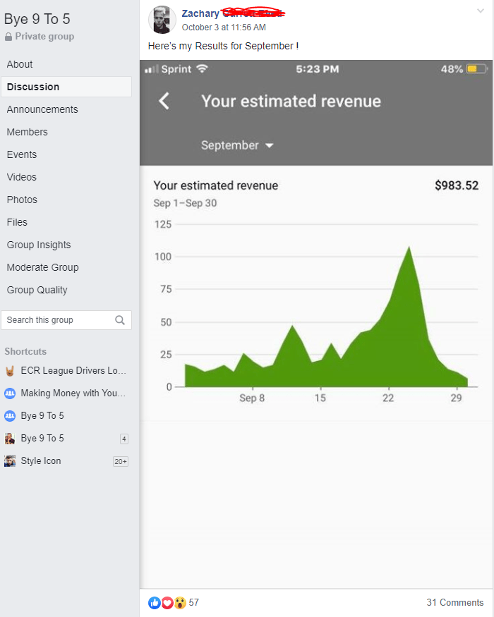Screen dimensions: 494x617
Task: Open Moderate Group page
Action: (42, 267)
